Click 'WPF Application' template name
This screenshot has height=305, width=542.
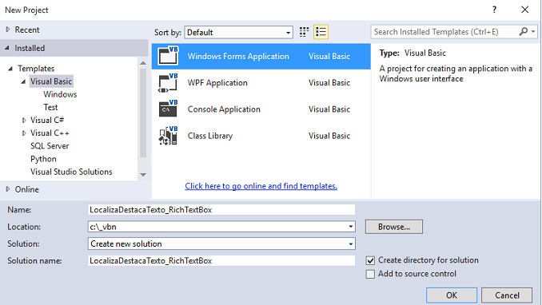pos(217,83)
